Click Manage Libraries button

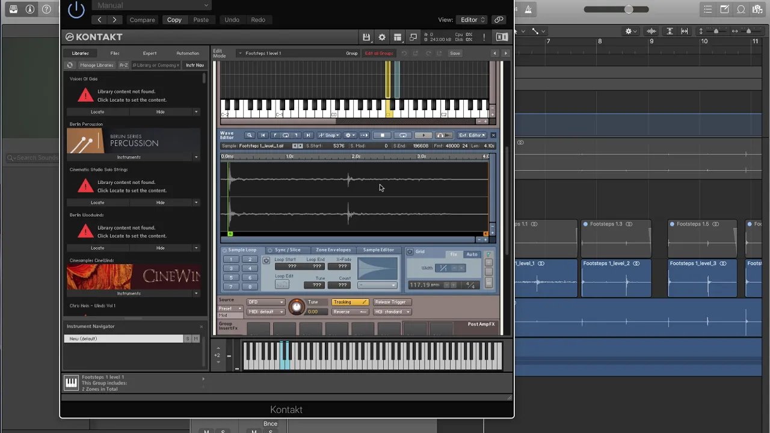point(96,65)
